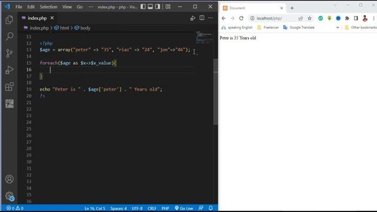The width and height of the screenshot is (377, 212).
Task: Click the VS Code logo icon
Action: [x=8, y=6]
